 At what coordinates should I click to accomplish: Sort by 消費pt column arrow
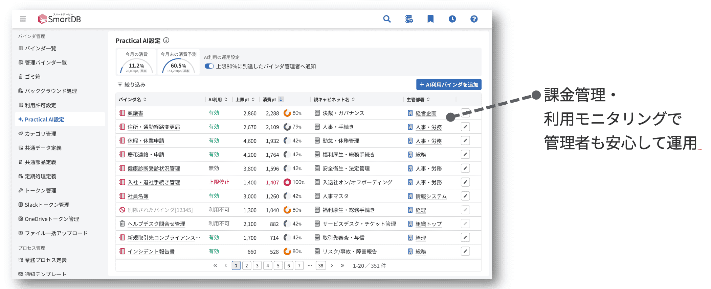point(281,100)
